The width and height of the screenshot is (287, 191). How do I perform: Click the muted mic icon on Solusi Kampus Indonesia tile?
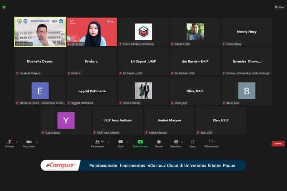120,44
